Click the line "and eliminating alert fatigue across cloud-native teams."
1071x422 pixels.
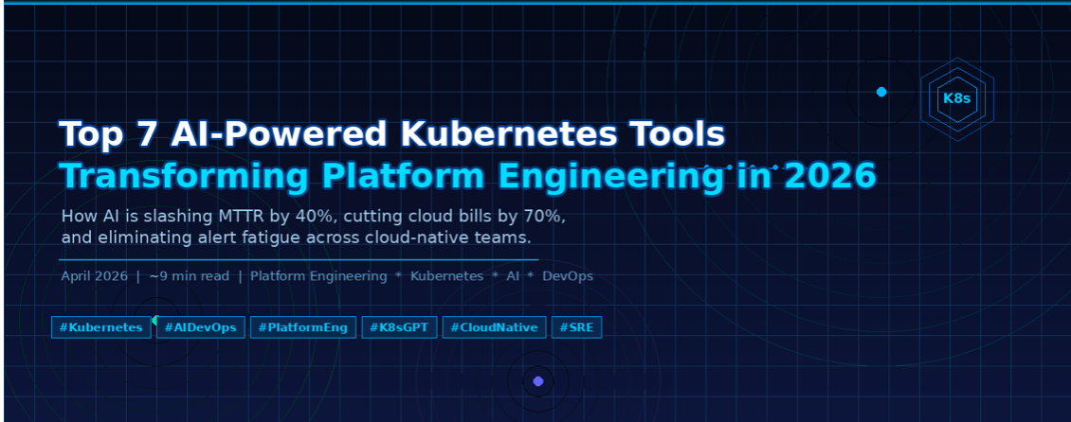coord(296,238)
